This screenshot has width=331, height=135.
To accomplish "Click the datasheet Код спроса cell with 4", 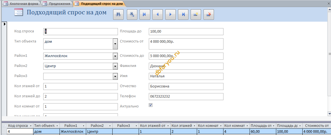I will pyautogui.click(x=20, y=131).
